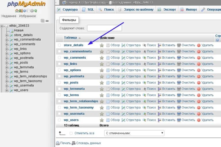The image size is (221, 147).
Task: Sort by the Таблица column header
Action: pos(70,38)
